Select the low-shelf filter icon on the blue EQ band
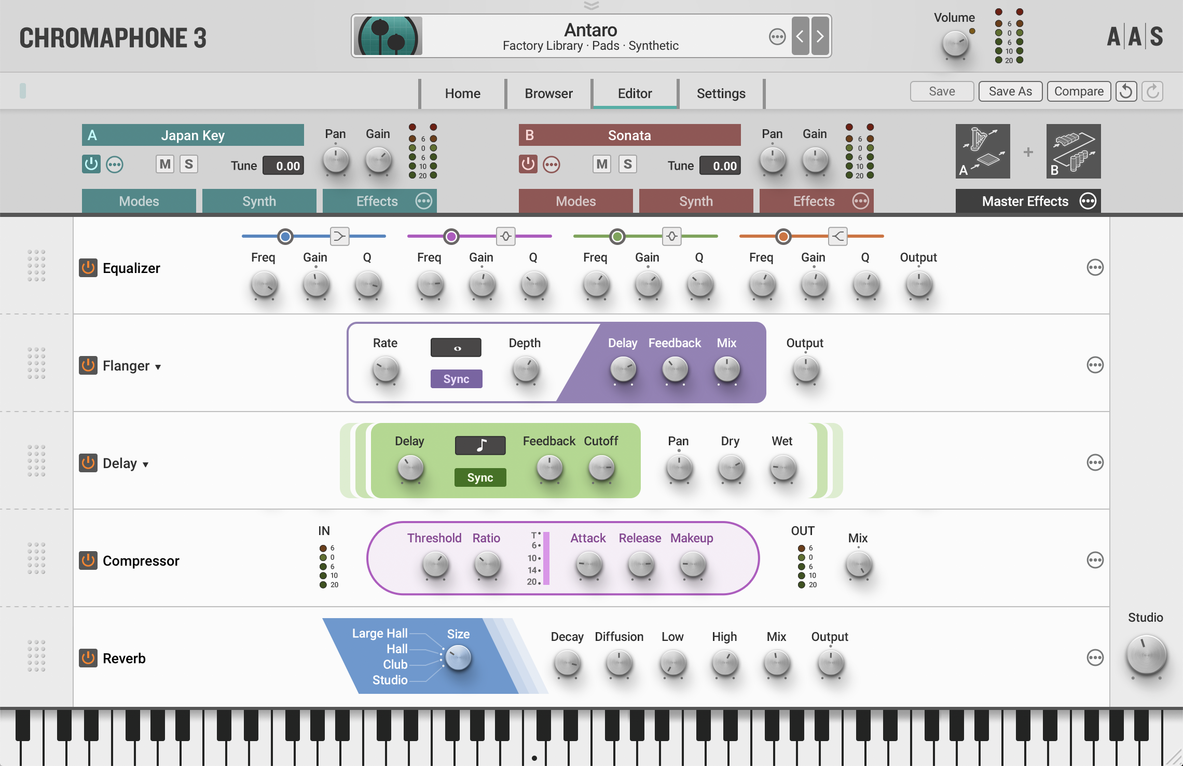This screenshot has width=1183, height=766. coord(340,236)
